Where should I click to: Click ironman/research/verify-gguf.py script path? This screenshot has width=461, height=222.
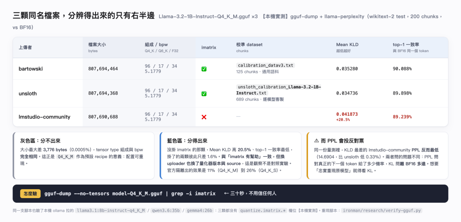point(382,211)
